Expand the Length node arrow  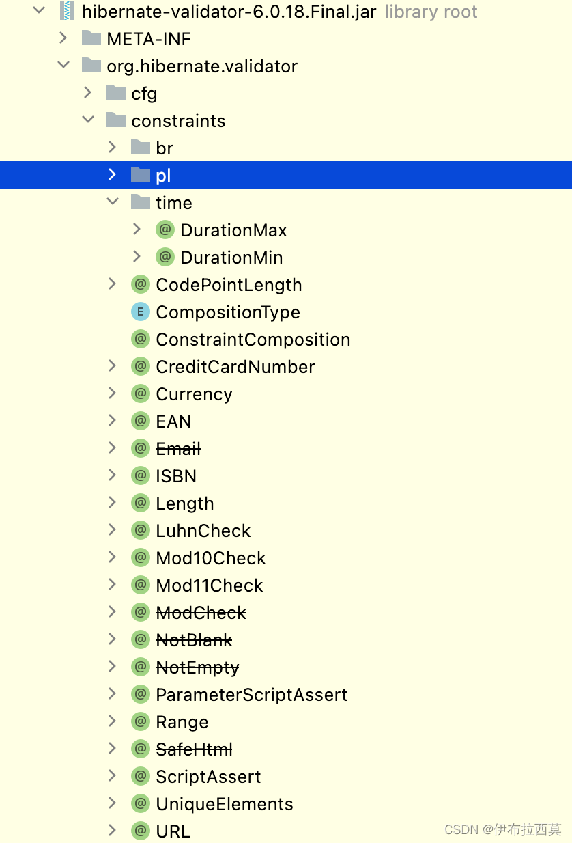pyautogui.click(x=113, y=502)
